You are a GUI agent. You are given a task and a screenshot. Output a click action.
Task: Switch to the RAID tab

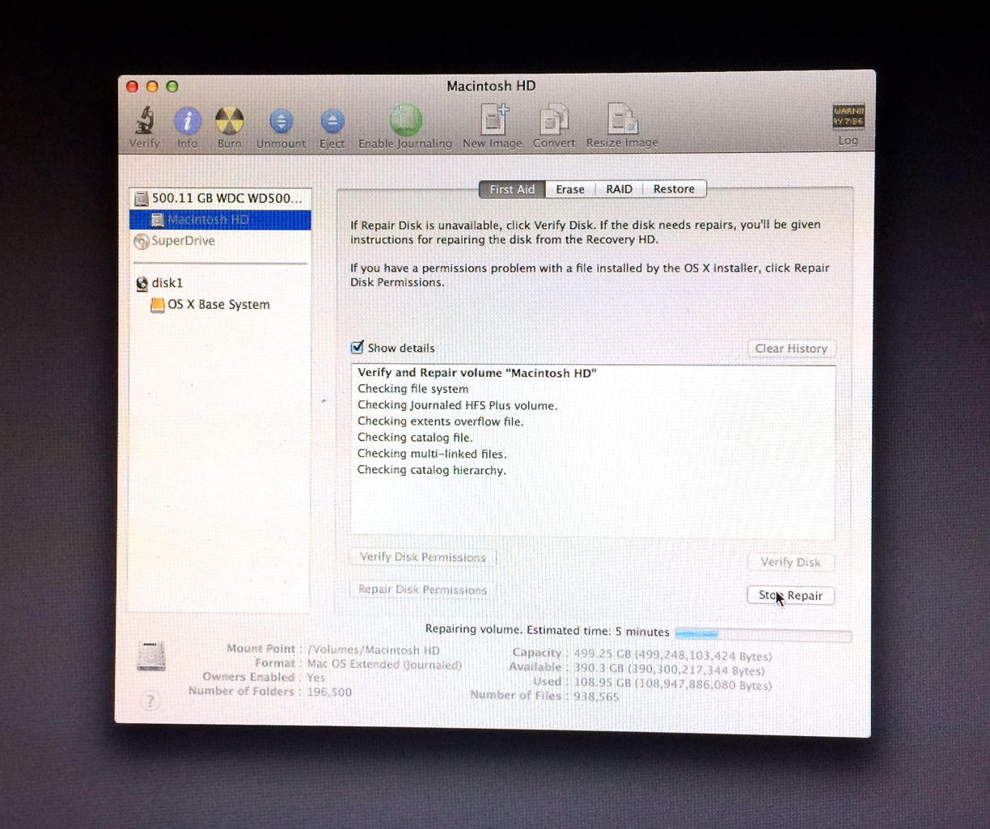click(x=620, y=189)
